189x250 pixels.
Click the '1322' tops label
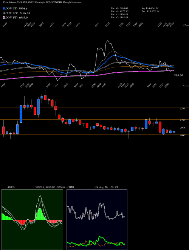coord(107,25)
